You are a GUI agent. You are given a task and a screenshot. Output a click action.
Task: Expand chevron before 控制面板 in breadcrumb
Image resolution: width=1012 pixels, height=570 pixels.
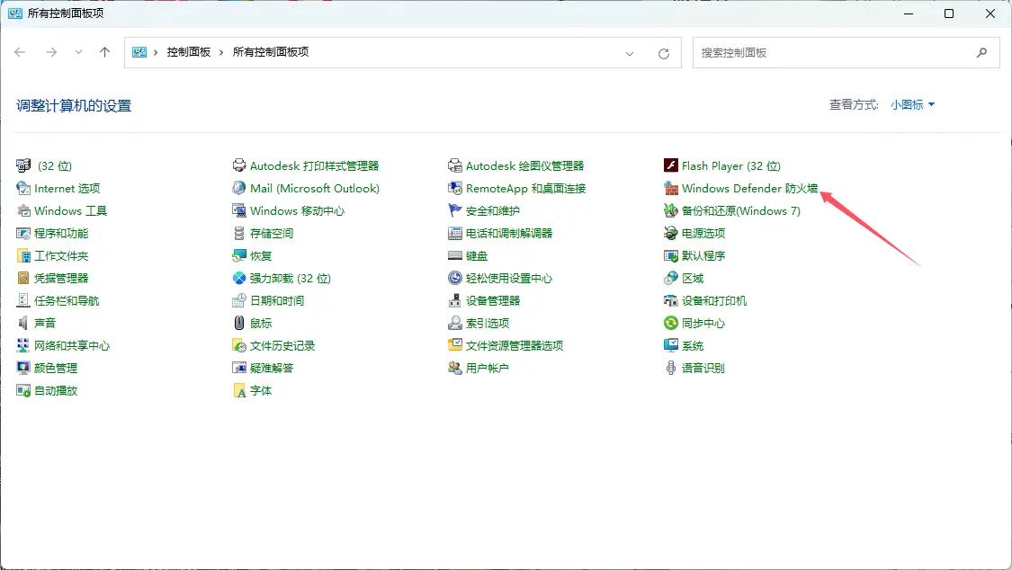point(156,52)
